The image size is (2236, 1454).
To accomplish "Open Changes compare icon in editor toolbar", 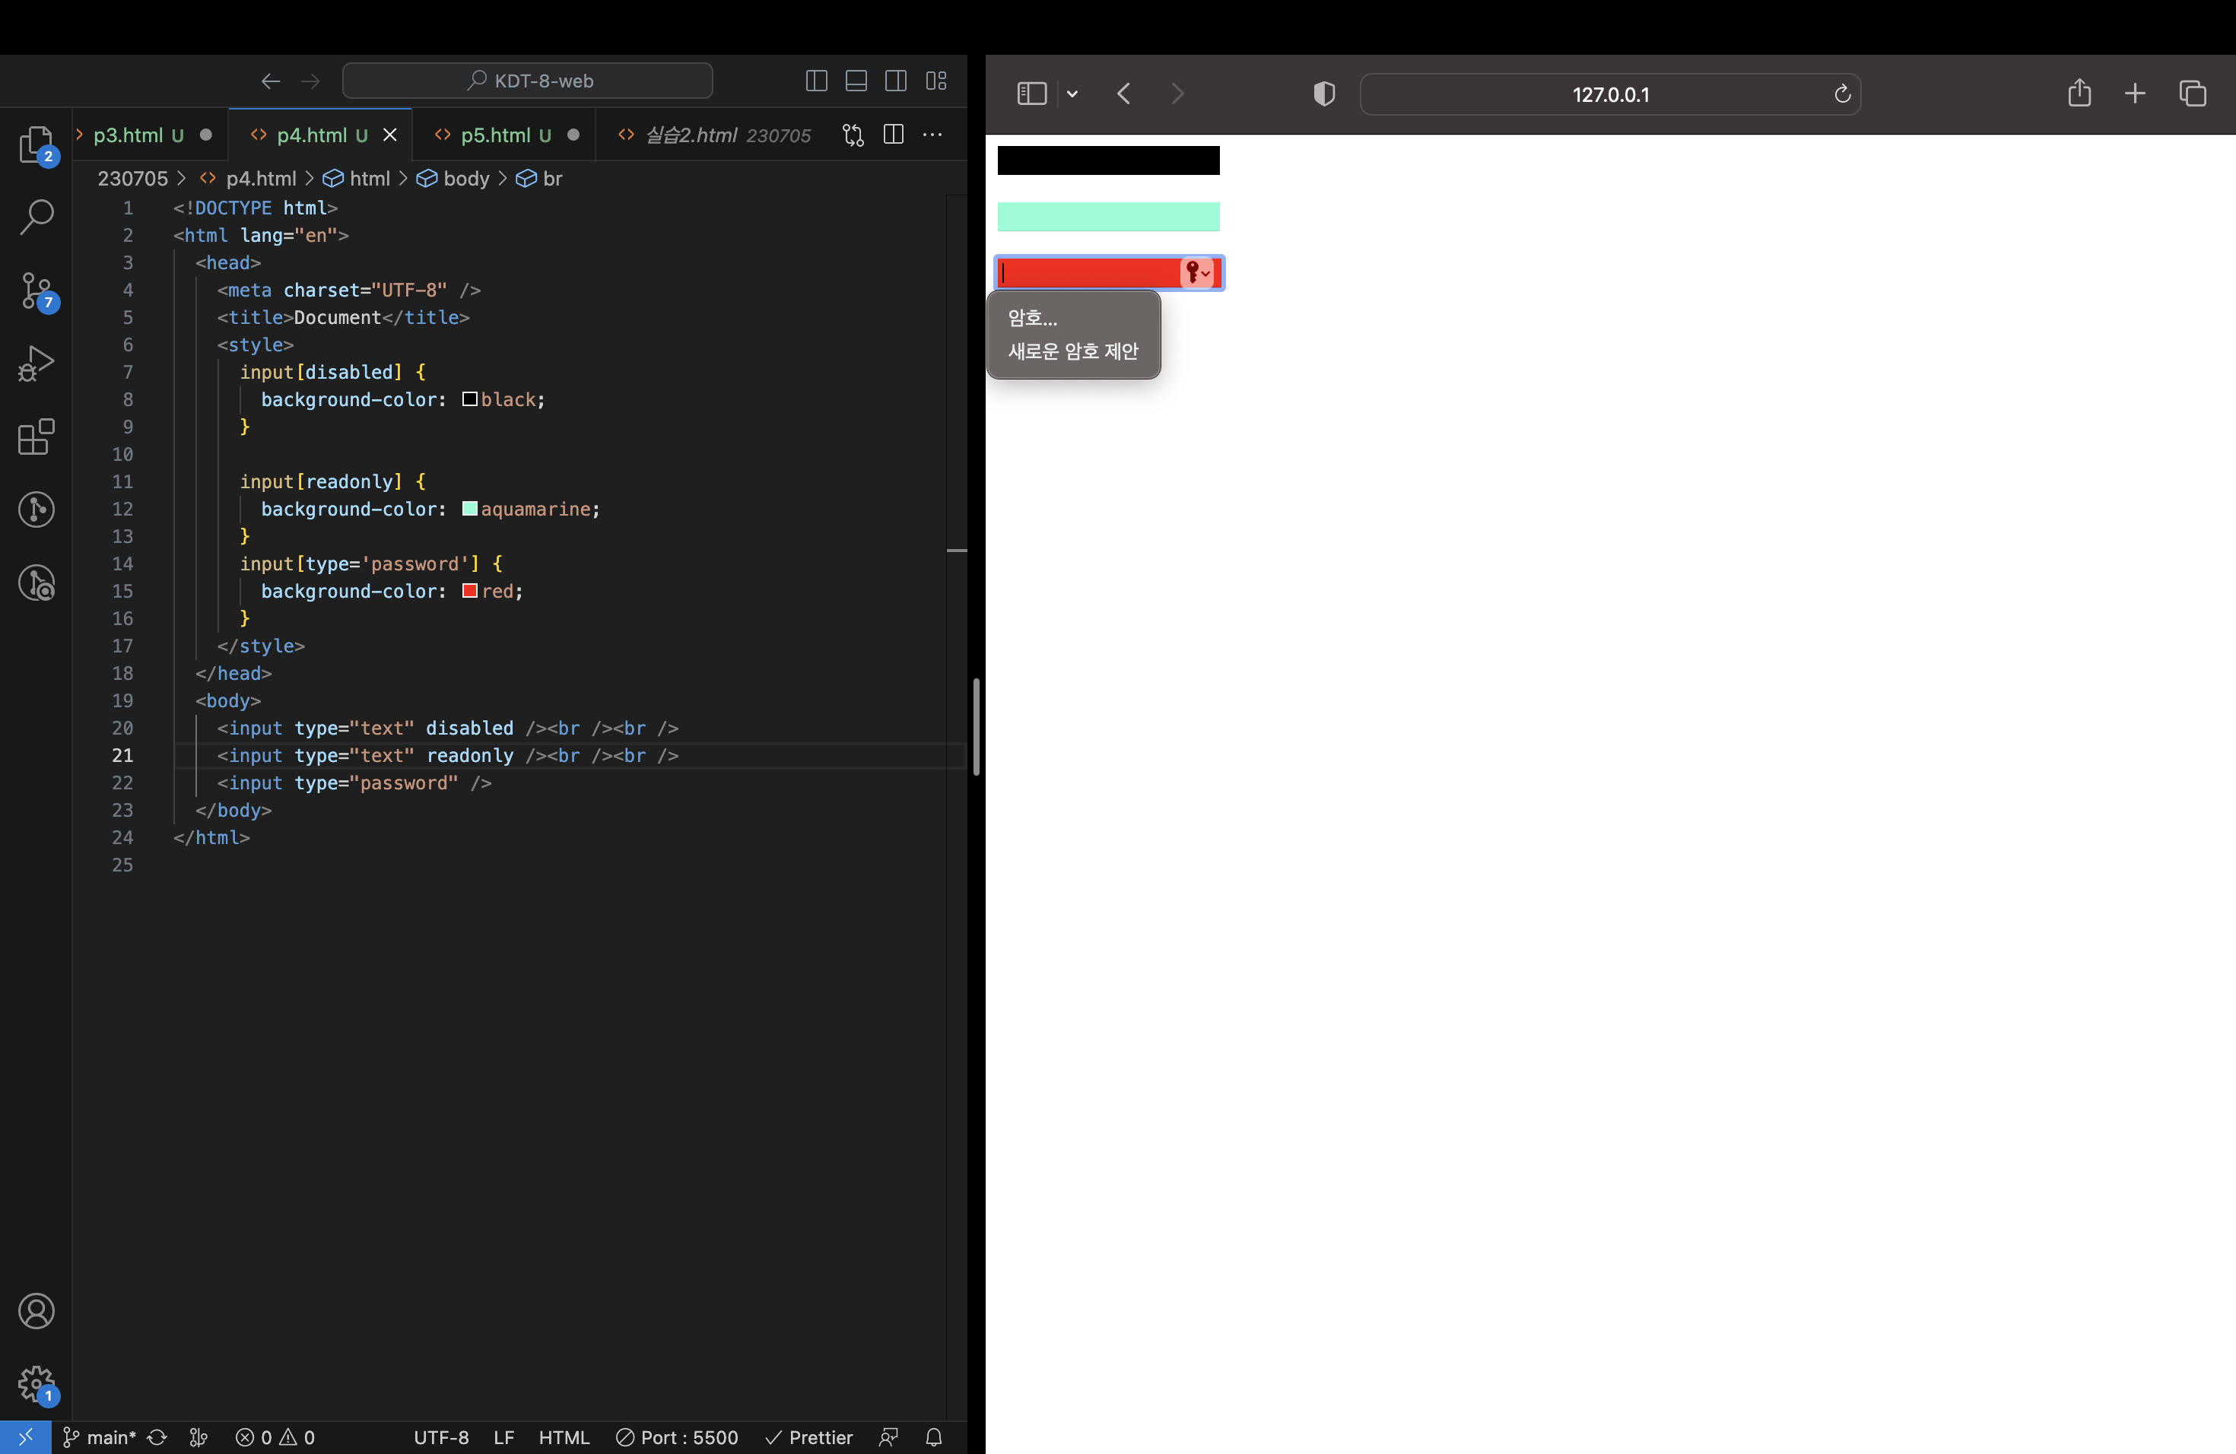I will coord(853,135).
